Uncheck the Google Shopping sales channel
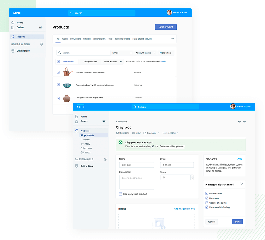The width and height of the screenshot is (265, 240). [207, 203]
